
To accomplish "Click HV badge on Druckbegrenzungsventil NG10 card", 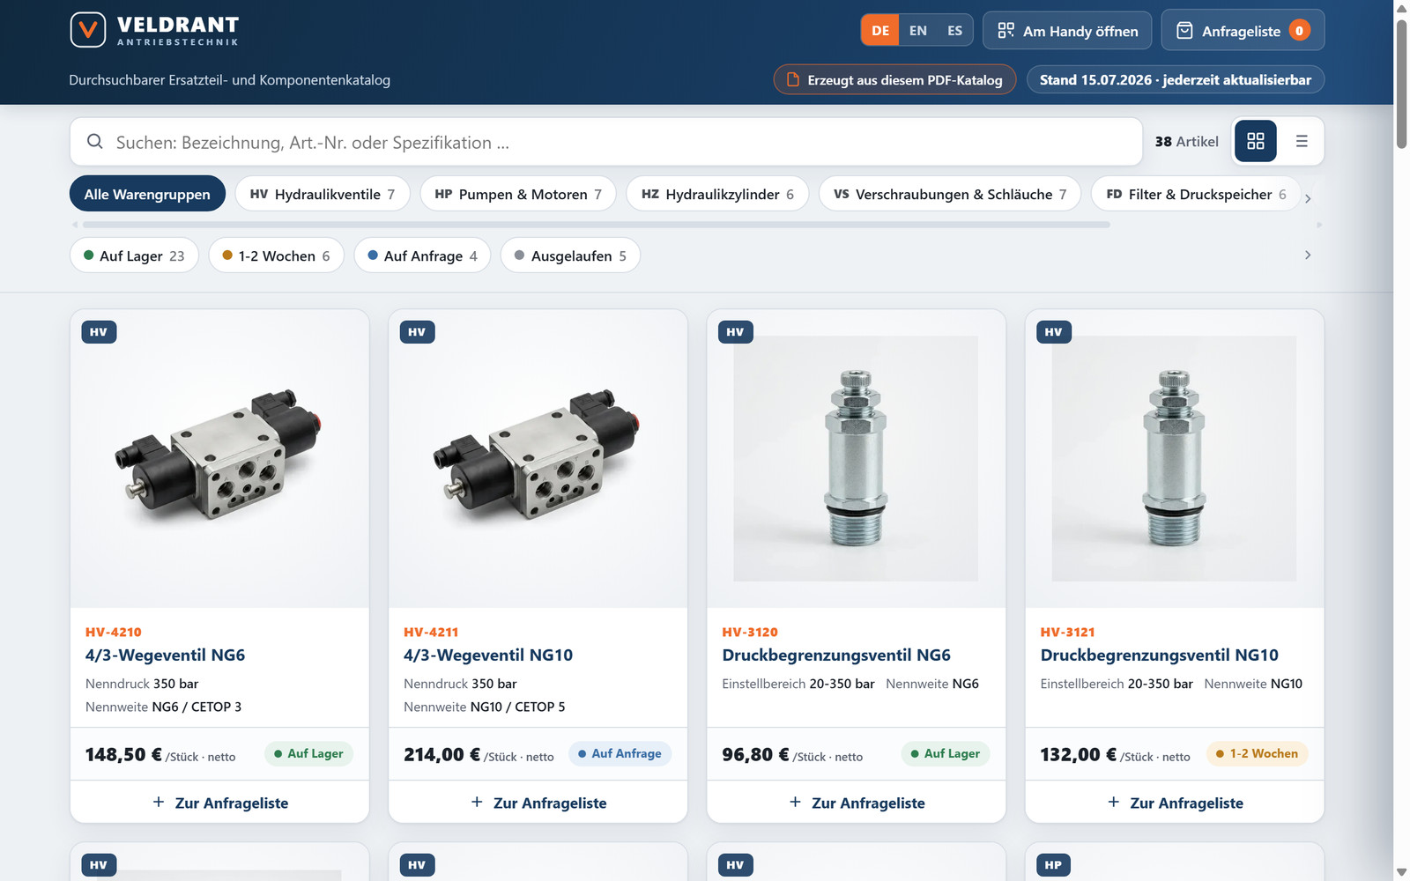I will 1054,332.
